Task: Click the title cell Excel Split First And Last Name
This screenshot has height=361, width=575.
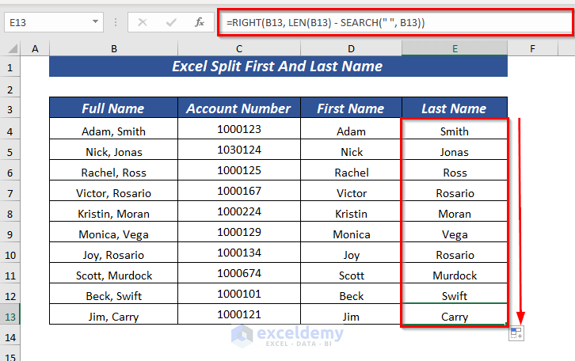Action: point(278,66)
